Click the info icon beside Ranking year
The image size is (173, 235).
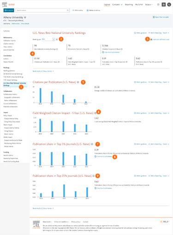pos(57,39)
